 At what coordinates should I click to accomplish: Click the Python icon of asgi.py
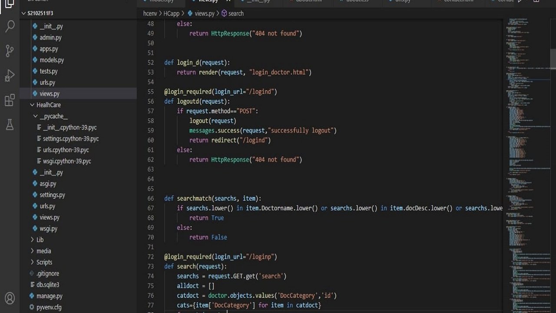pyautogui.click(x=35, y=184)
